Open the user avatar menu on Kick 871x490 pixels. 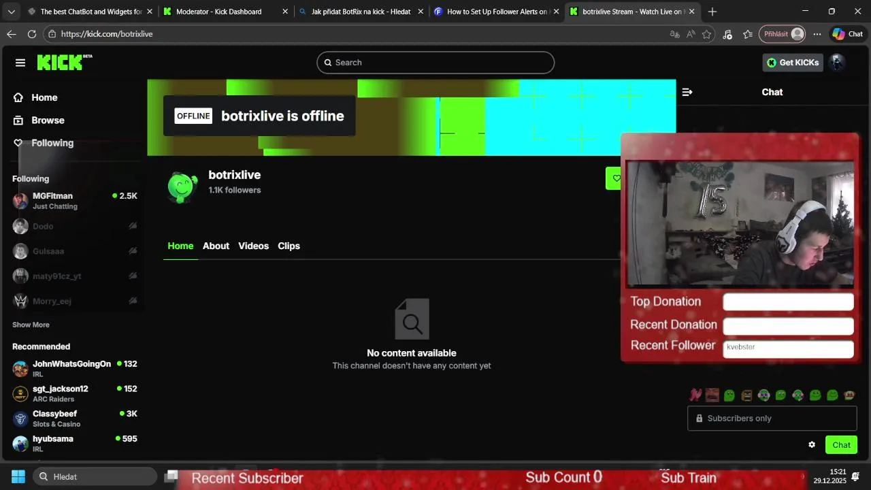[838, 63]
